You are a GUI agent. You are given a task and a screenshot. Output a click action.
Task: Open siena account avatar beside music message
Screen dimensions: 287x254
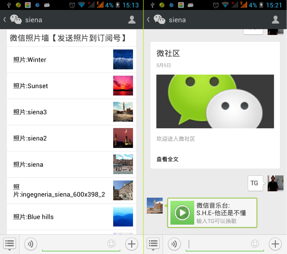click(x=155, y=206)
